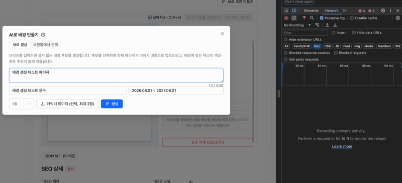Click the help icon beside AI로 배경 만들기
Viewport: 402px width, 183px height.
[43, 35]
